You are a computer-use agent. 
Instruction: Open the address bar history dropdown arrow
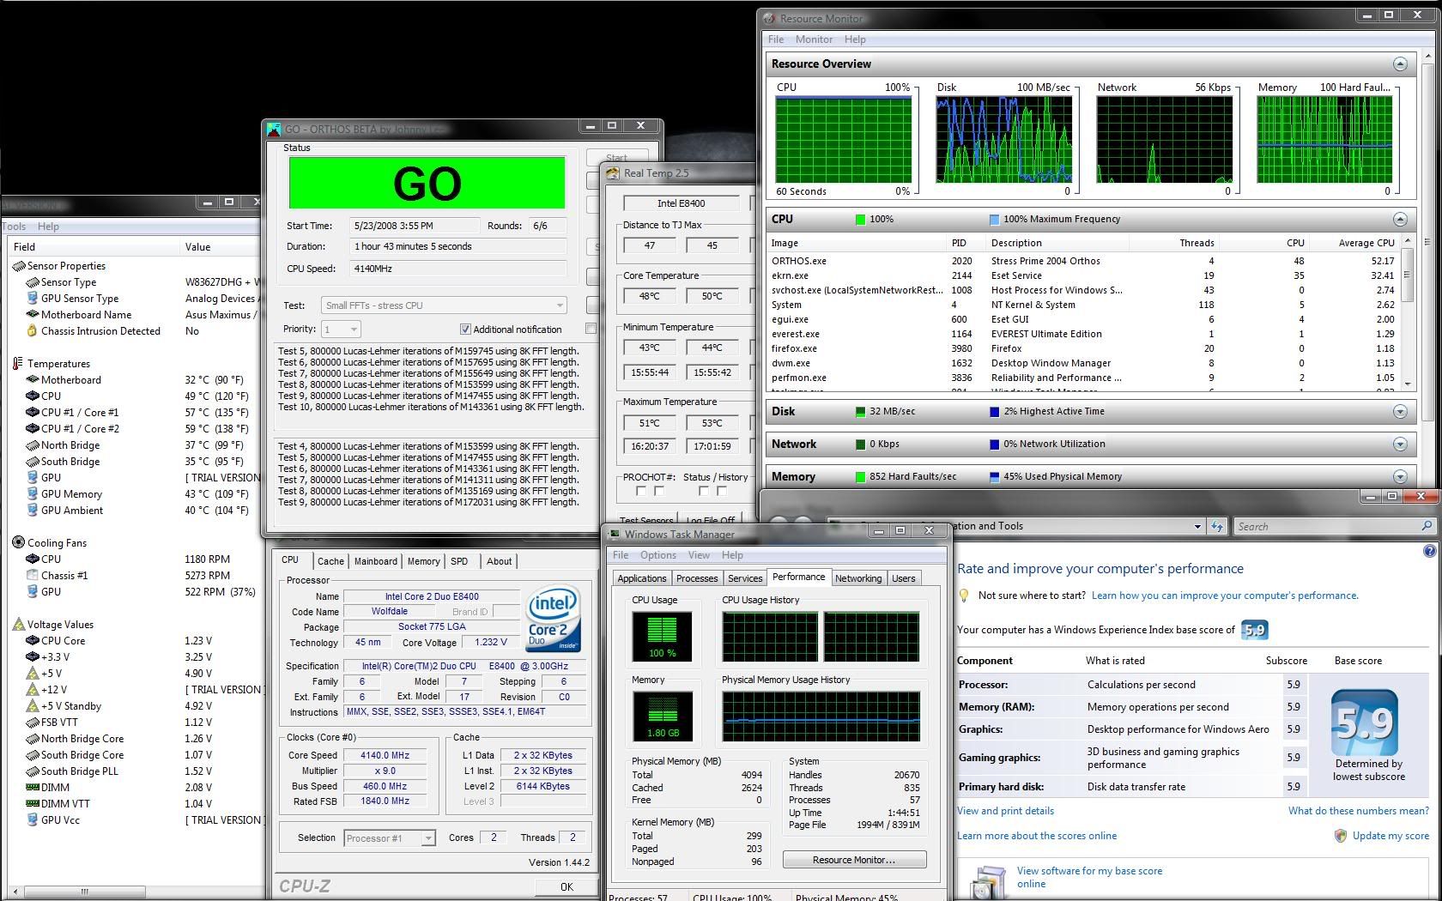[1197, 526]
